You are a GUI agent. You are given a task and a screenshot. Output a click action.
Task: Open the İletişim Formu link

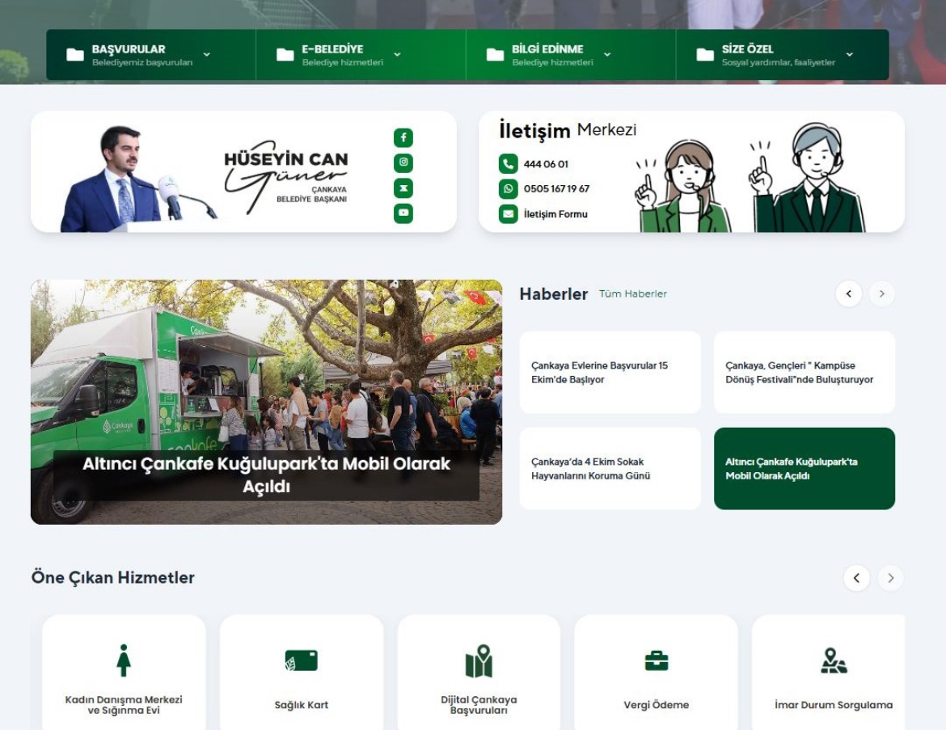(555, 214)
